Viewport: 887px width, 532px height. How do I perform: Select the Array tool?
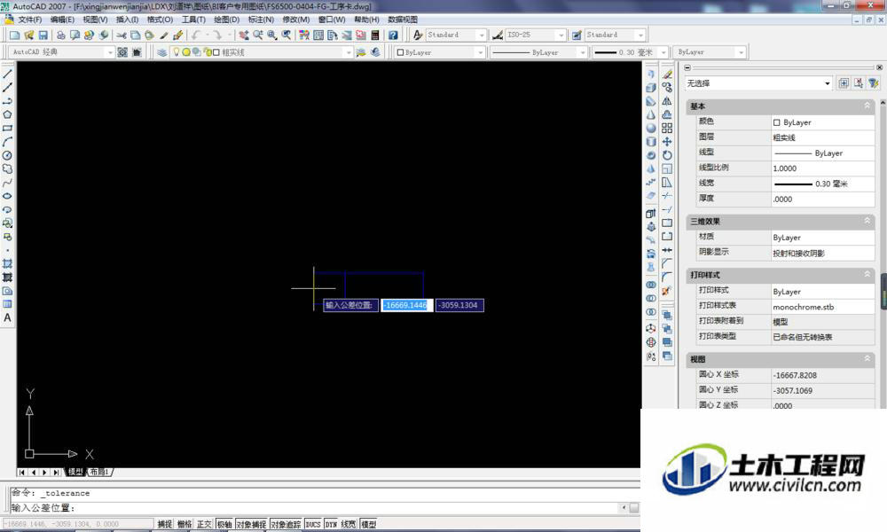(668, 129)
